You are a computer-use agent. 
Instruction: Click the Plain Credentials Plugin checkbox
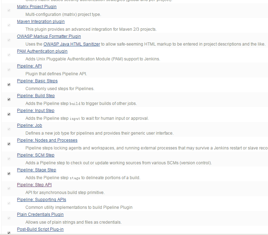pyautogui.click(x=9, y=218)
